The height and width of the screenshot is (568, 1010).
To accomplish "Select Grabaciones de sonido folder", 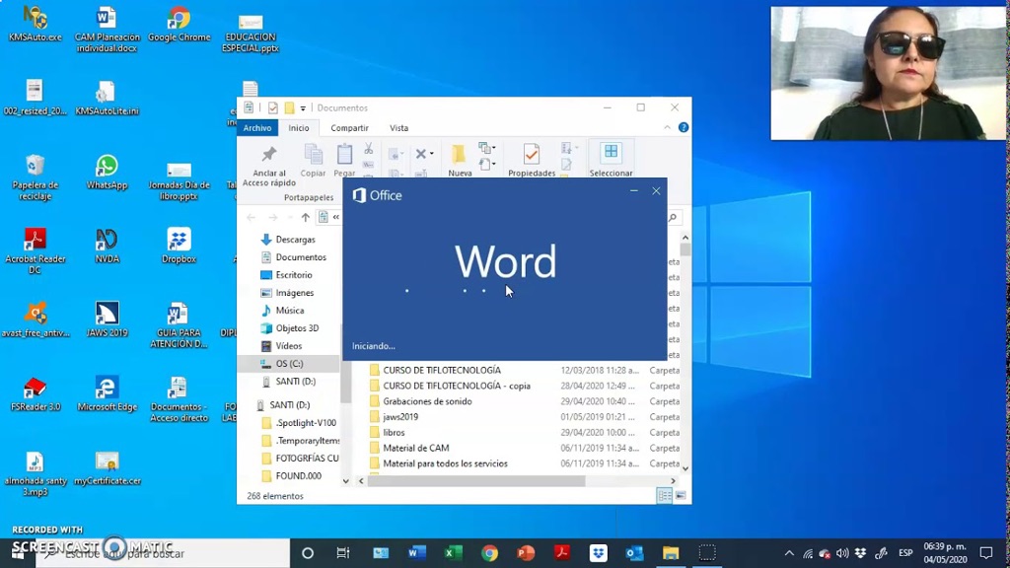I will pos(428,401).
